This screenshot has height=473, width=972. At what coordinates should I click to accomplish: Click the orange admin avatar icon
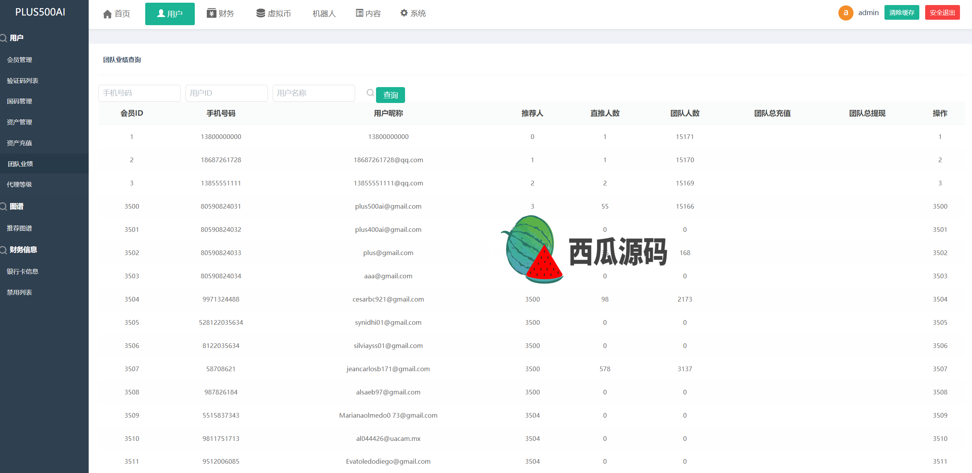tap(846, 13)
